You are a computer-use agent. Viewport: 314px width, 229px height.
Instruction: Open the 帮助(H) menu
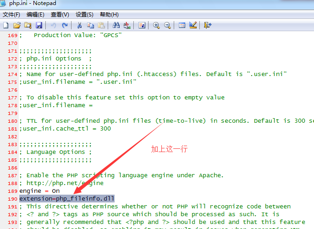tap(109, 15)
